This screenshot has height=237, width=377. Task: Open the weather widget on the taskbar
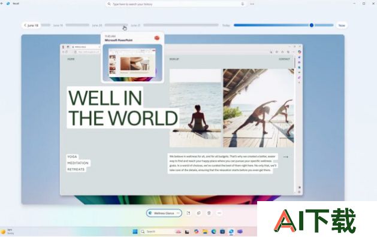(x=7, y=232)
